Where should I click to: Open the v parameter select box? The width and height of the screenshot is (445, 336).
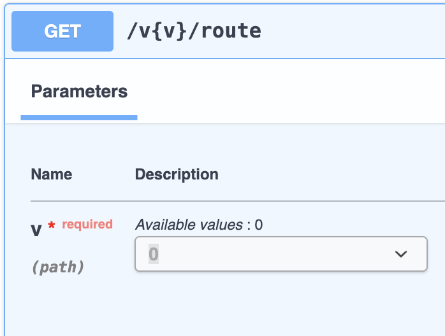click(281, 254)
